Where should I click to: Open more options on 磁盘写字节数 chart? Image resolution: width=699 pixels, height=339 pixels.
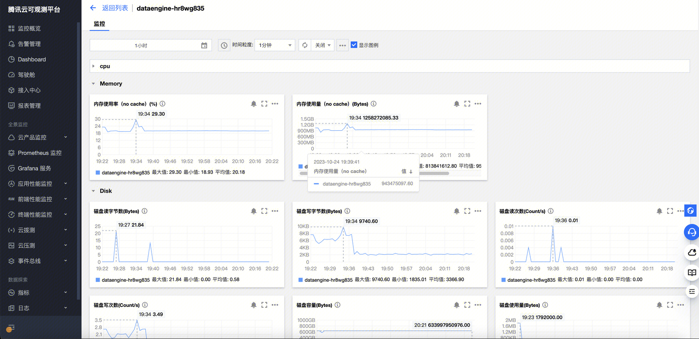(x=478, y=211)
